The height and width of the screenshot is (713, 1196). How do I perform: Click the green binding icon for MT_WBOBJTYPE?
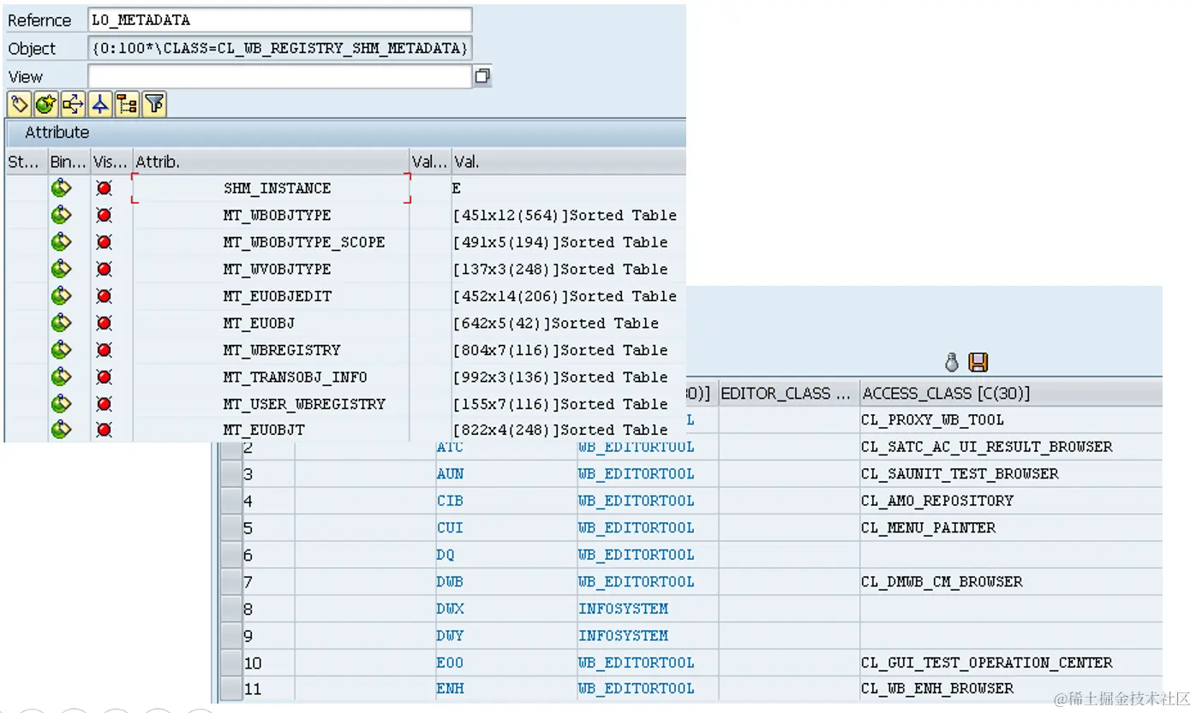[x=61, y=215]
